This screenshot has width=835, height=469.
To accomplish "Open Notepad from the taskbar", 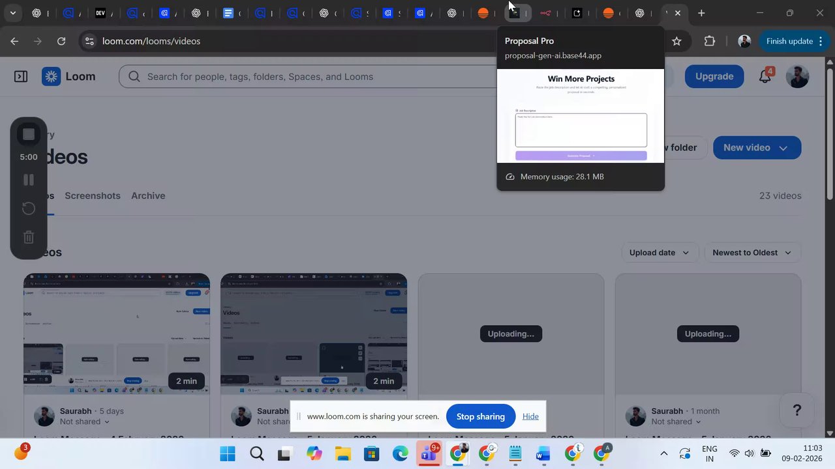I will point(515,454).
